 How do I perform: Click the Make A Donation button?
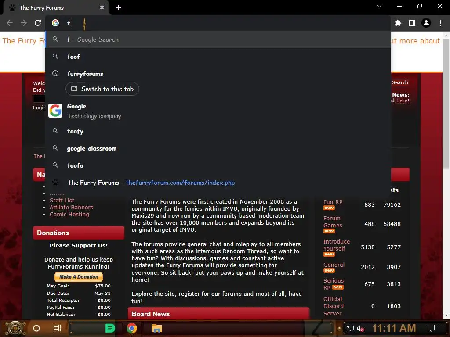(x=79, y=277)
